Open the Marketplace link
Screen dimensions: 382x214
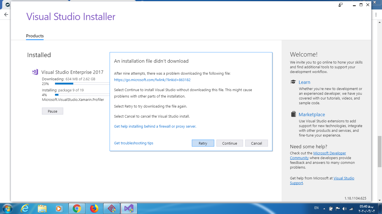pos(312,115)
